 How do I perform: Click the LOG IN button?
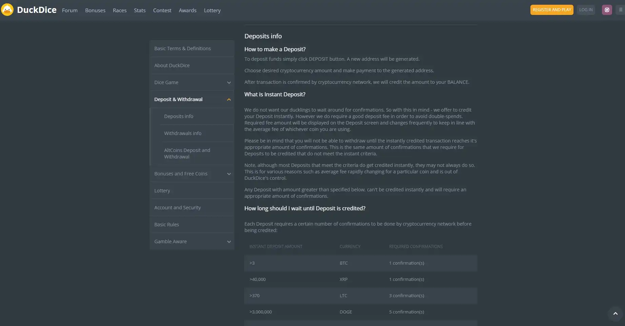[586, 10]
